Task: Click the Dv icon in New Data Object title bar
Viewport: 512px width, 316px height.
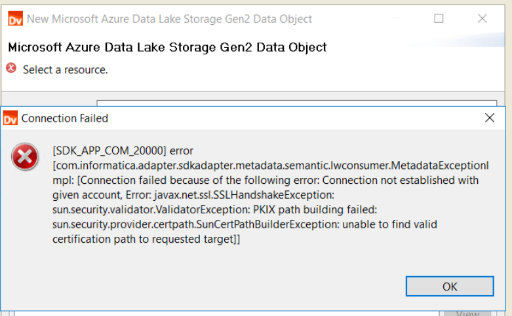Action: coord(15,18)
